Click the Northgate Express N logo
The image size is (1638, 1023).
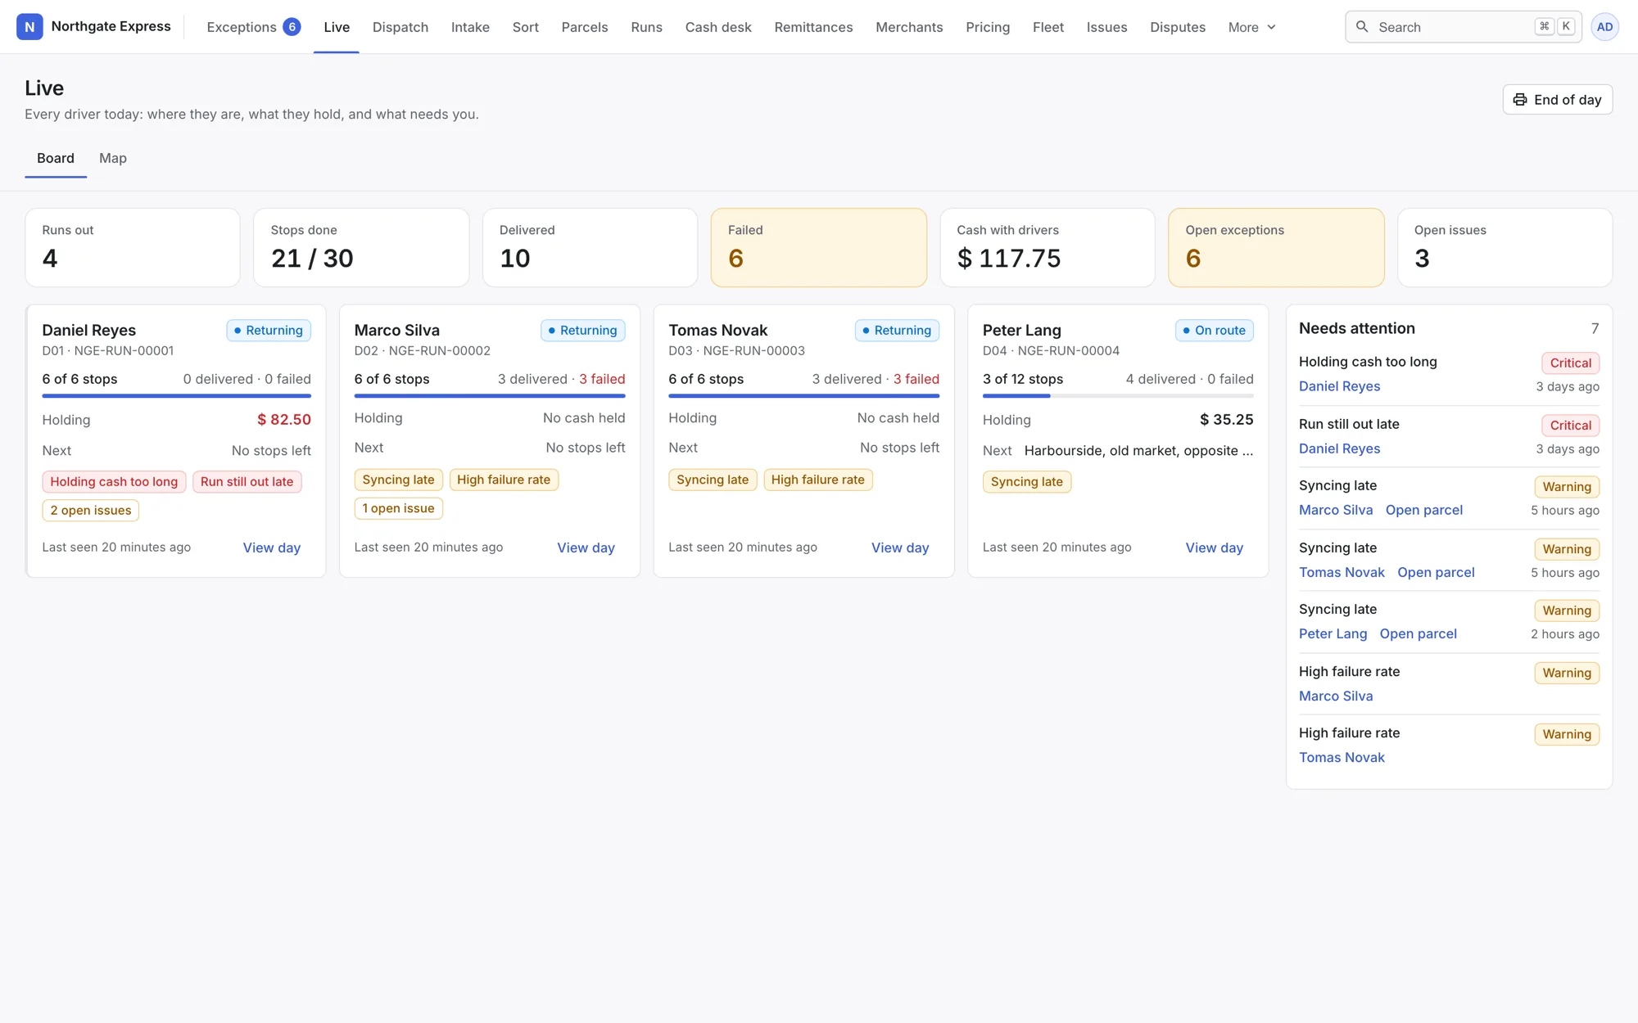[x=29, y=27]
